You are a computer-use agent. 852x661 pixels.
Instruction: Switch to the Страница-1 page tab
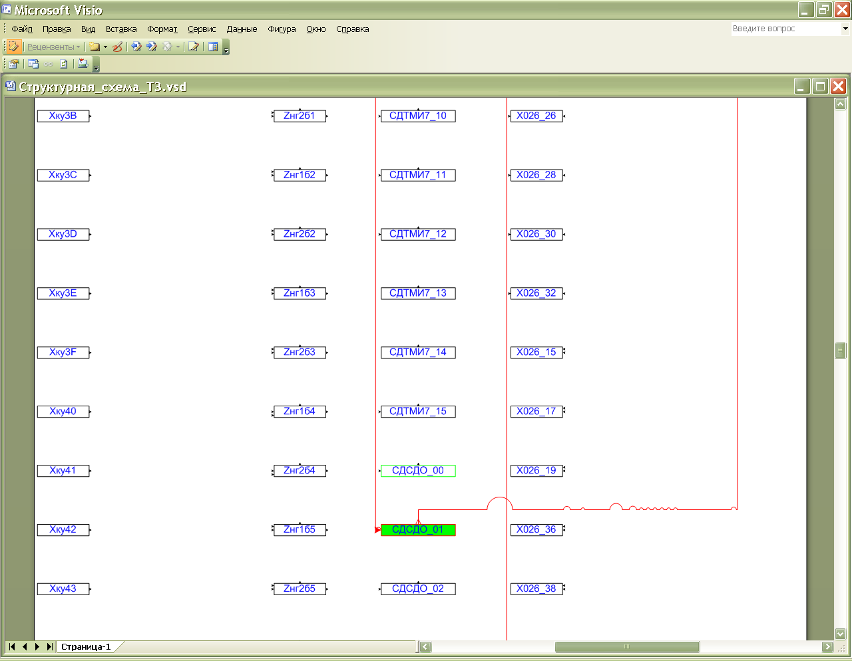pos(86,646)
